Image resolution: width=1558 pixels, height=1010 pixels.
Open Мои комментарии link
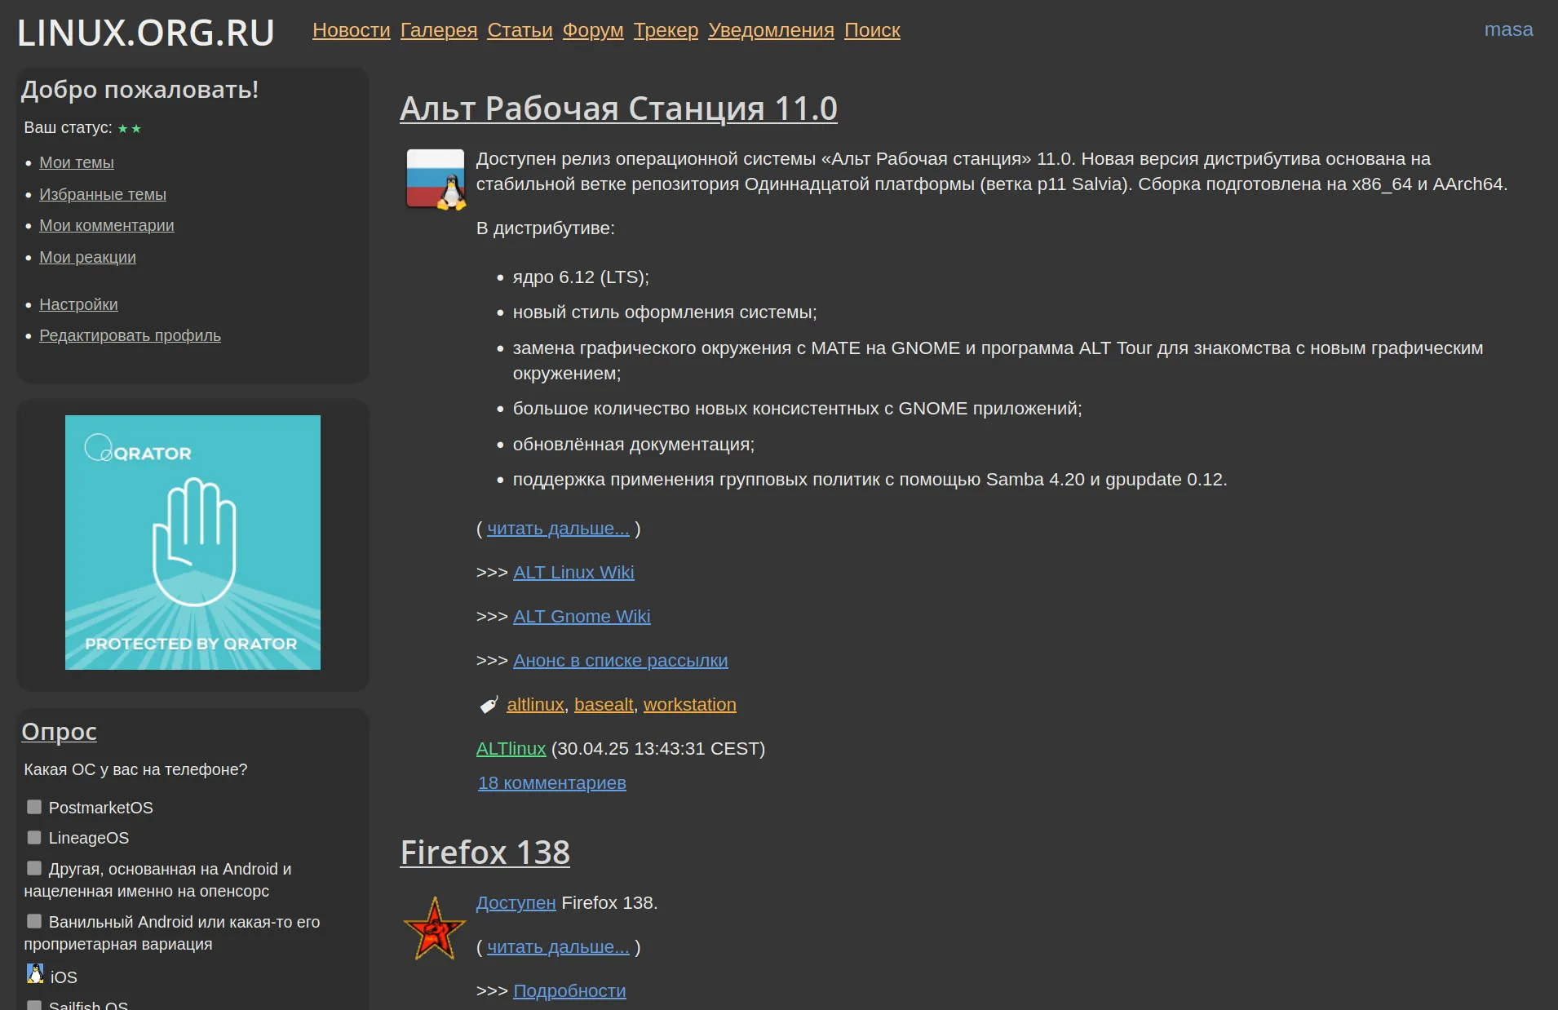107,225
